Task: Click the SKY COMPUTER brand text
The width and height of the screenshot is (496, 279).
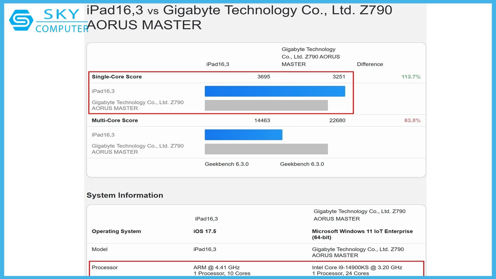Action: point(62,22)
